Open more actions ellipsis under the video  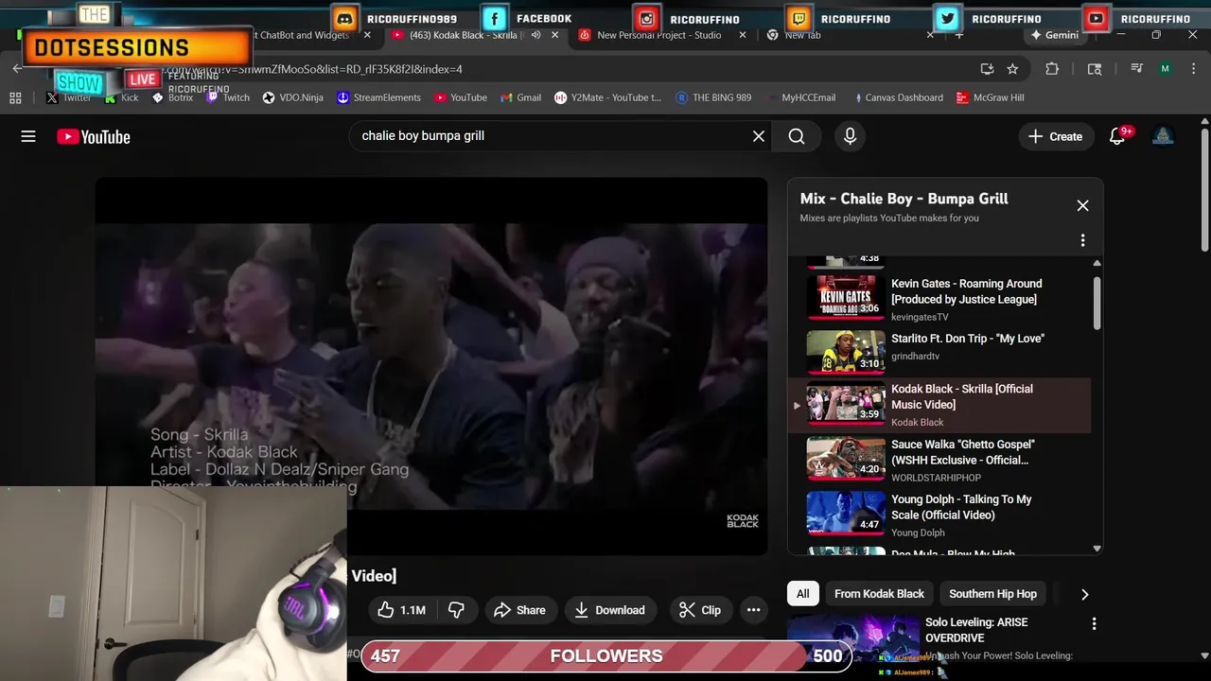coord(753,610)
